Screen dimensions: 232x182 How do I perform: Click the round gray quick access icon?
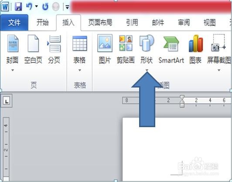56,7
